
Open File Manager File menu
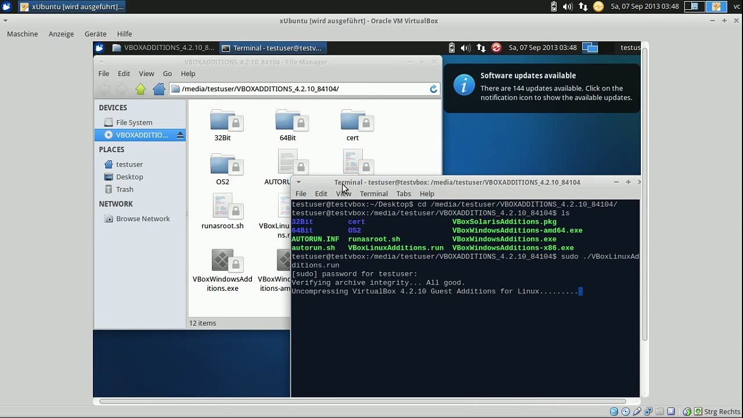click(x=103, y=74)
